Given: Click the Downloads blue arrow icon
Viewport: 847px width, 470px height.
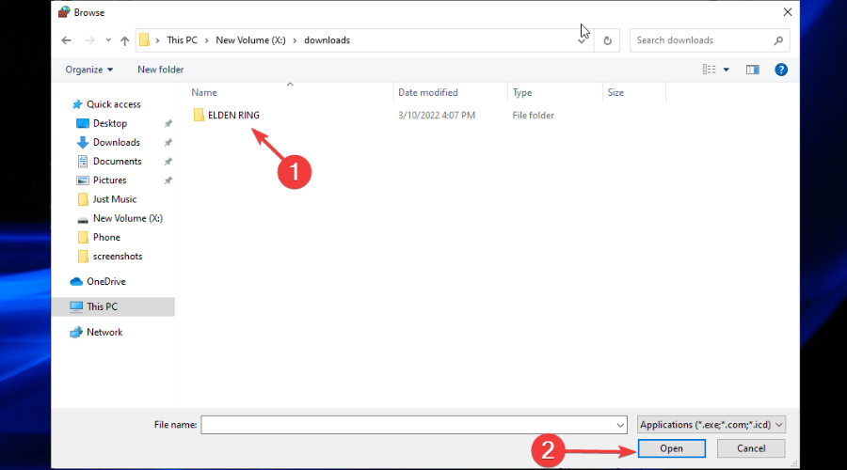Looking at the screenshot, I should (83, 143).
